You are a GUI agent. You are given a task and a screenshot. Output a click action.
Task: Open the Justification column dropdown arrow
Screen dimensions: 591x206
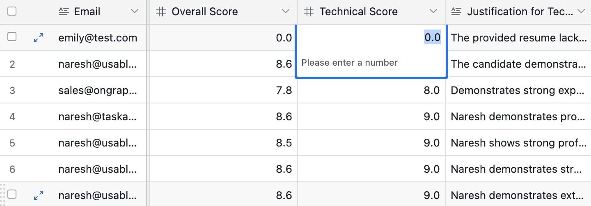581,12
